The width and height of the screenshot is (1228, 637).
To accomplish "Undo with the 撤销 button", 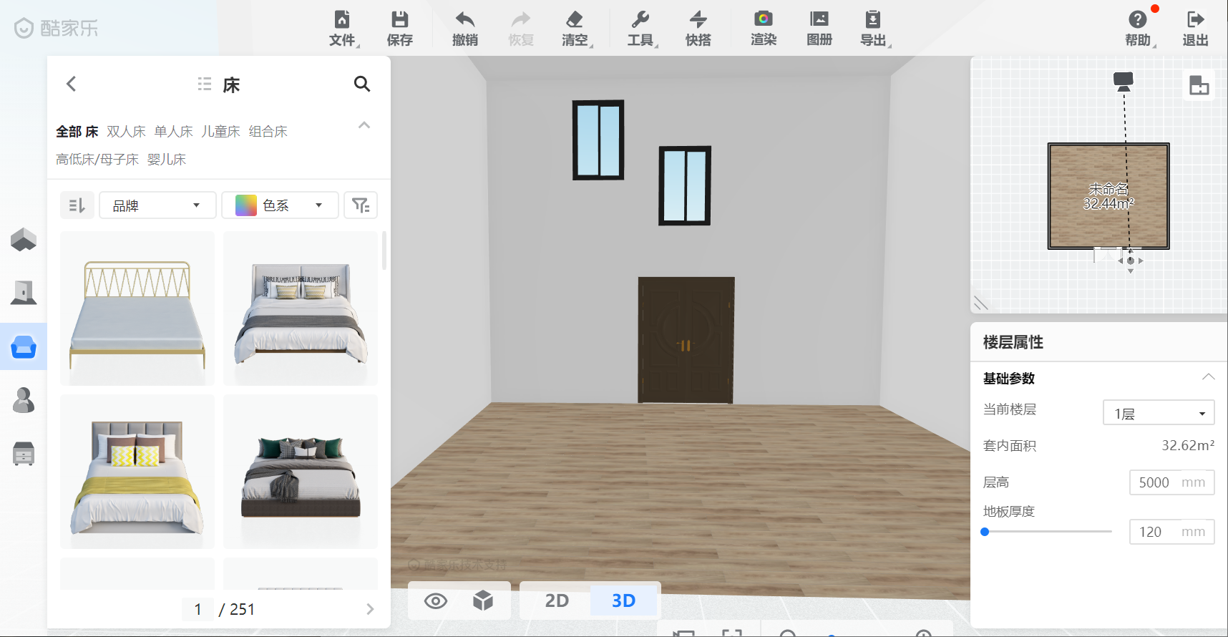I will (465, 29).
